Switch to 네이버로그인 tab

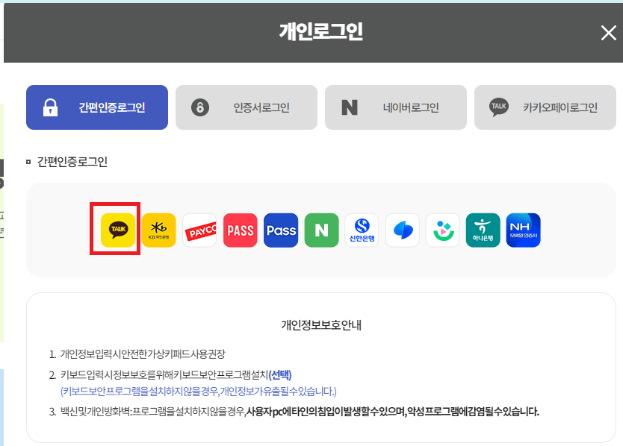[x=396, y=107]
